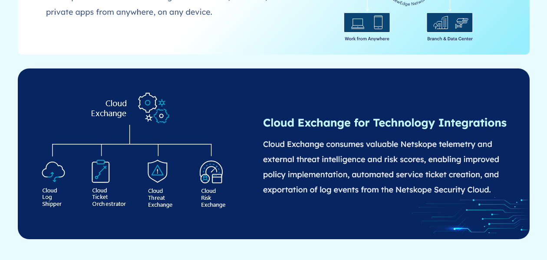The width and height of the screenshot is (547, 260).
Task: Click the Cloud Log Shipper cloud icon
Action: 53,172
